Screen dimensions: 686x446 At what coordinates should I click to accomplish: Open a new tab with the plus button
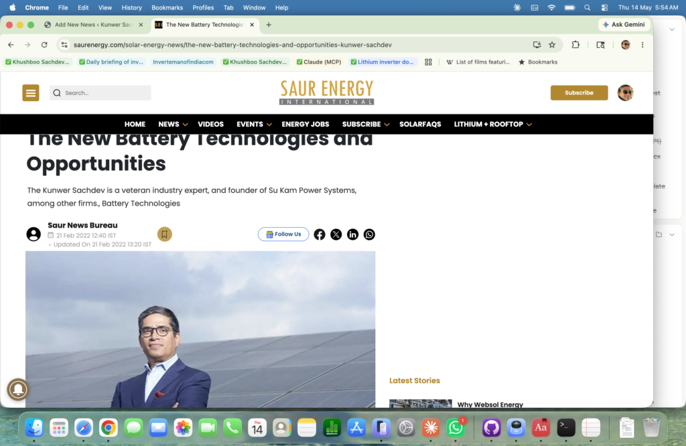(269, 25)
